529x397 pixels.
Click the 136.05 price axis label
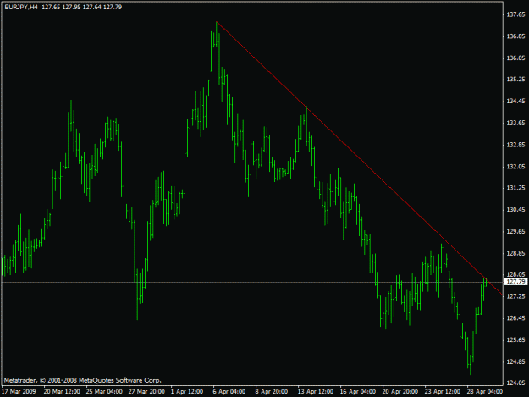pyautogui.click(x=515, y=58)
